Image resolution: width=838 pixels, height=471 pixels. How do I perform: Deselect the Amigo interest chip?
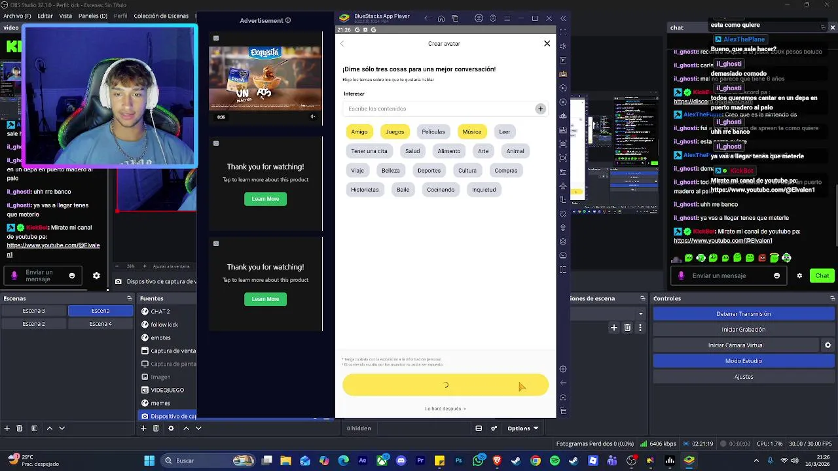[x=359, y=131]
